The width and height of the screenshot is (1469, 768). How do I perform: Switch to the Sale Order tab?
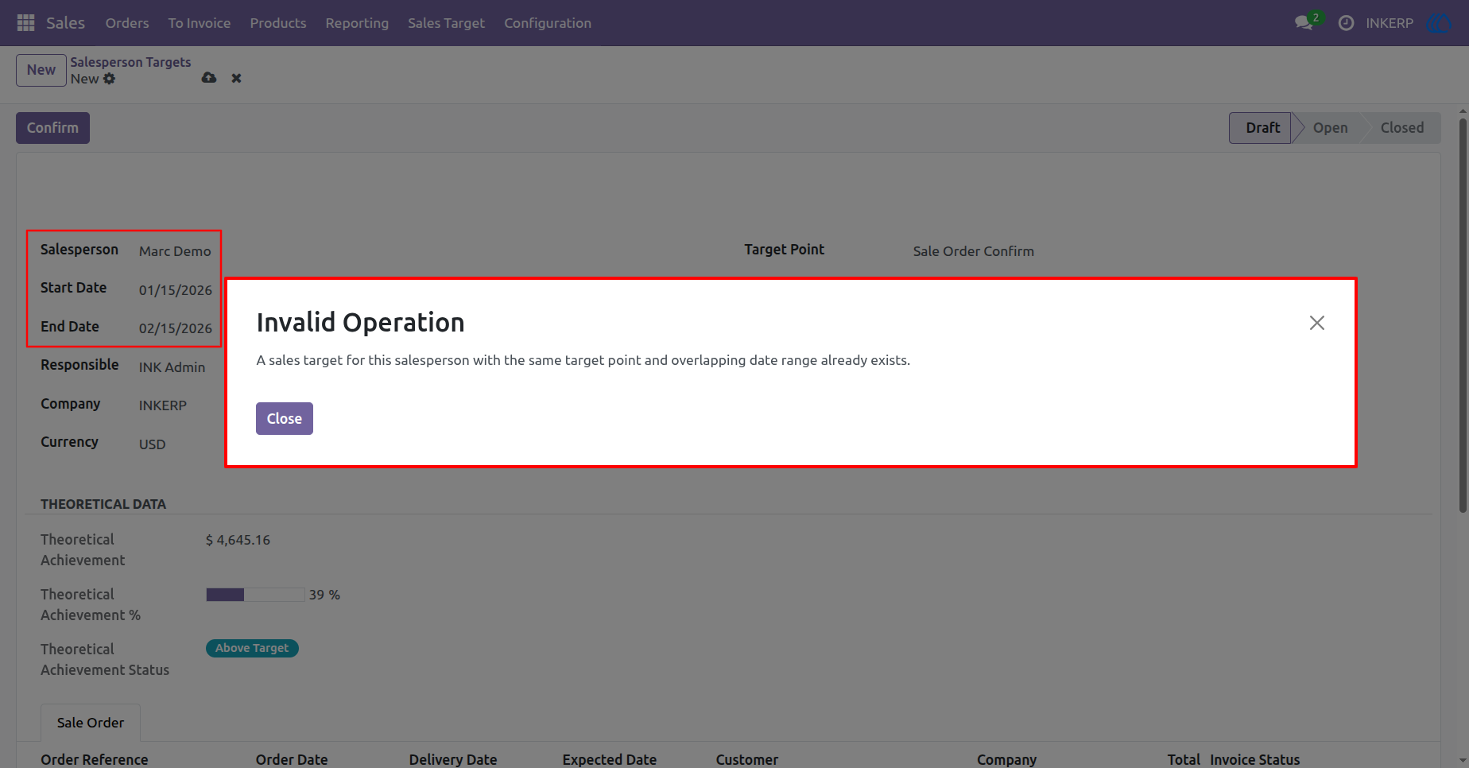91,723
